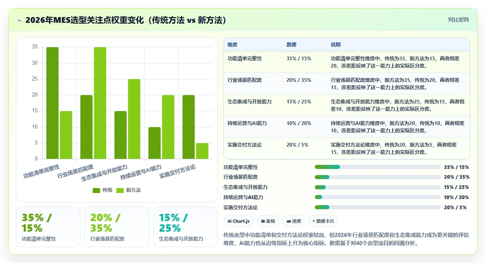This screenshot has height=263, width=486.
Task: Click table value 20% / 5%
Action: click(297, 145)
